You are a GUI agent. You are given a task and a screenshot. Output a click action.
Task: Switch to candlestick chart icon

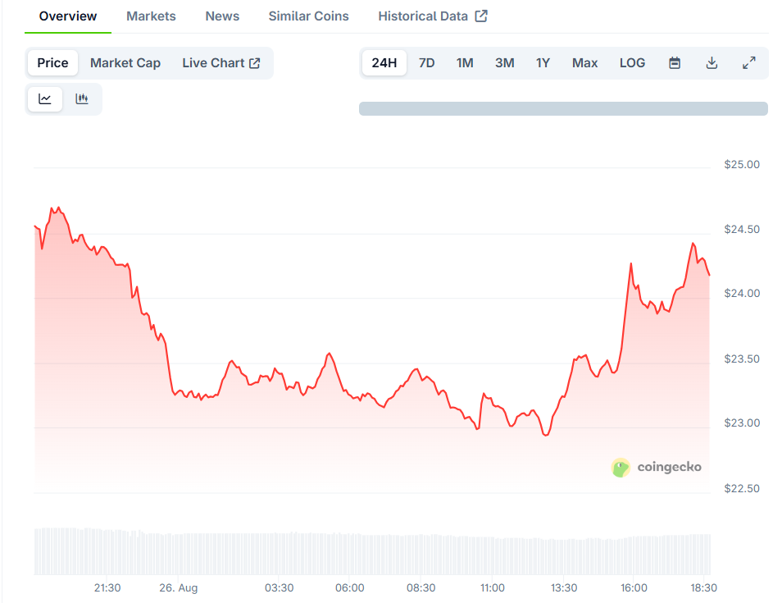coord(82,99)
